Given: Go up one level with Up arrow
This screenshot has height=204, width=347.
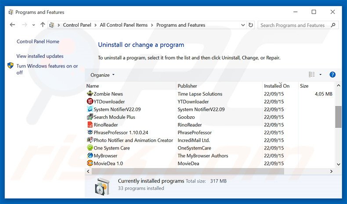Looking at the screenshot, I should point(43,25).
